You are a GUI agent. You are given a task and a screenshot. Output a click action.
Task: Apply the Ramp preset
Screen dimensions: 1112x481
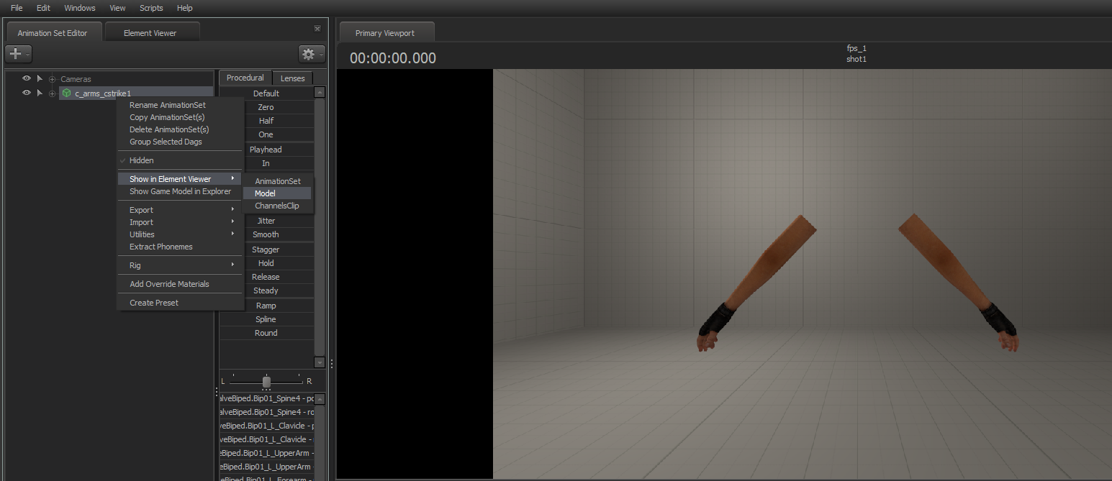point(266,306)
